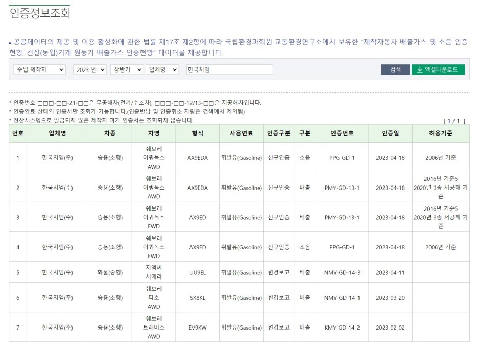Image resolution: width=478 pixels, height=349 pixels.
Task: Click the 허용기준 column header
Action: pos(441,133)
